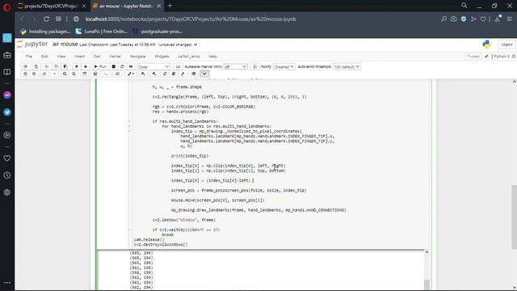Switch to the projects/7DaysOfCVProjects browser tab
The width and height of the screenshot is (517, 291).
(51, 6)
